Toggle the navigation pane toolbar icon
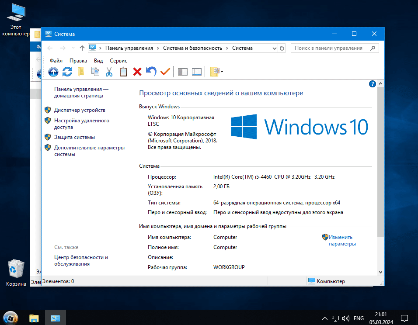The image size is (418, 325). pos(183,72)
